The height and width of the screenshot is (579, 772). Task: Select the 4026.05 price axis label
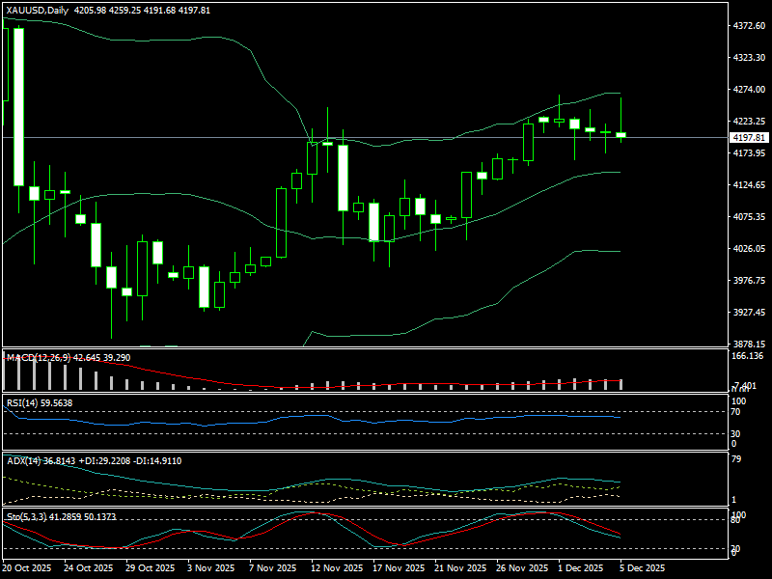(749, 249)
